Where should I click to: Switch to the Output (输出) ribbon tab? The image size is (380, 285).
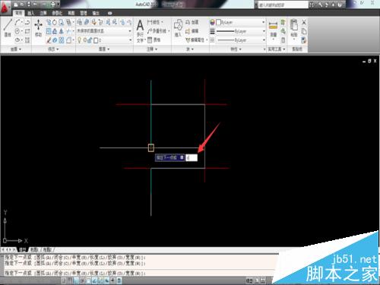[96, 13]
